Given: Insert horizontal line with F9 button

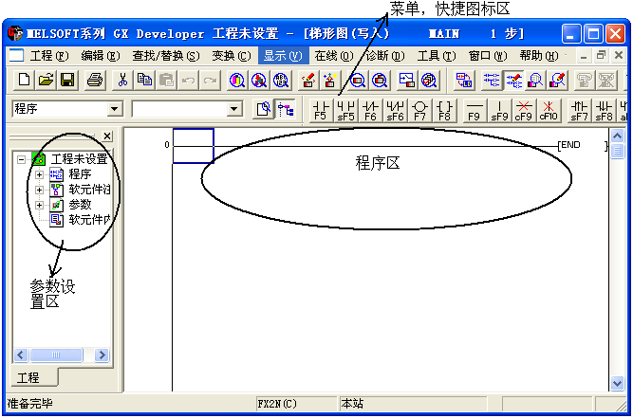Looking at the screenshot, I should pos(475,110).
